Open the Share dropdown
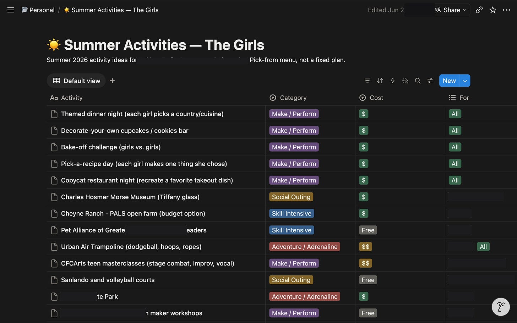The width and height of the screenshot is (517, 323). click(x=451, y=10)
